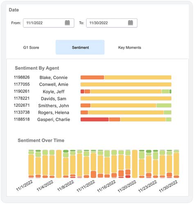
Task: Click the 11/1/2022 sentiment over time column
Action: pyautogui.click(x=31, y=164)
